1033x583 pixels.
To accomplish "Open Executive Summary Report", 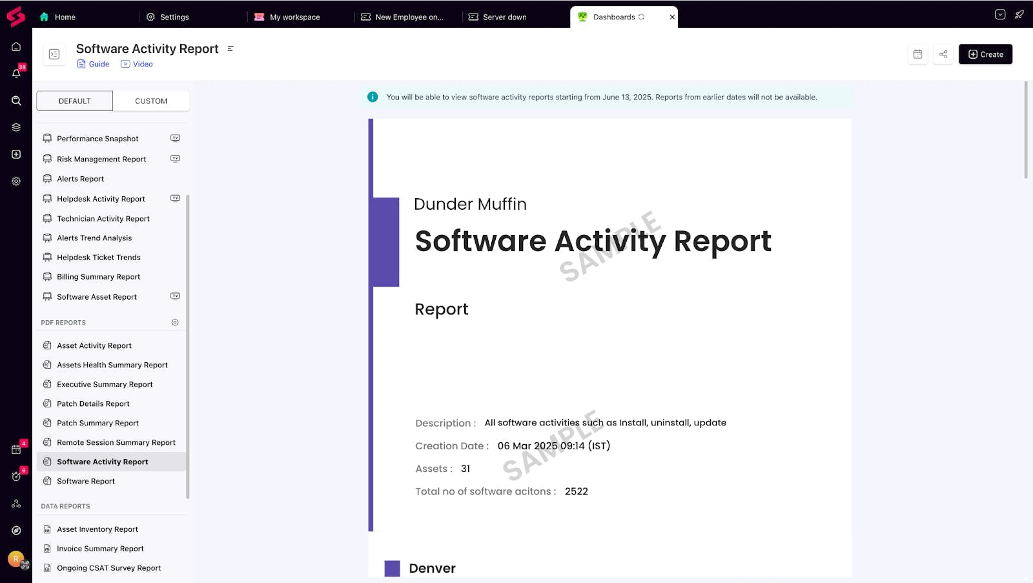I will (105, 385).
